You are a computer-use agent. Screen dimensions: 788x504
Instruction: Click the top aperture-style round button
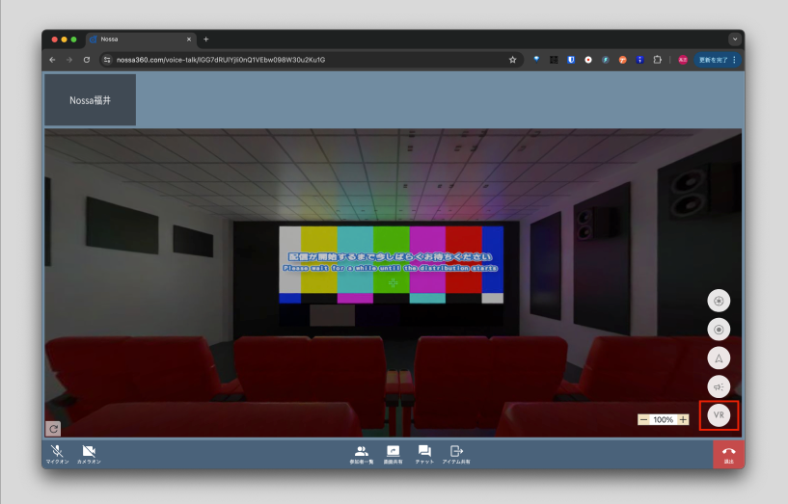pyautogui.click(x=719, y=301)
